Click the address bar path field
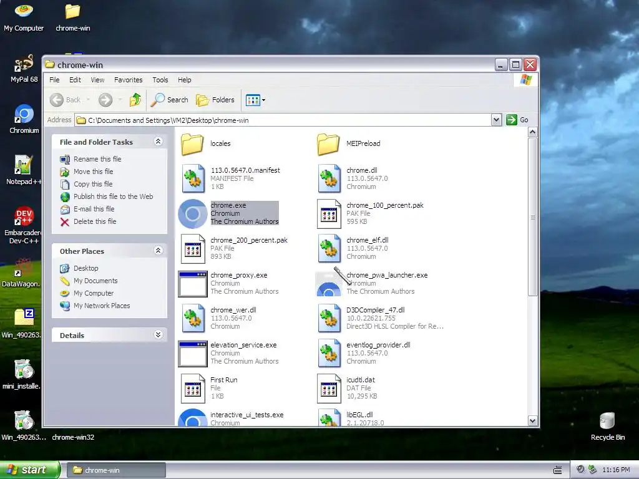 tap(283, 120)
